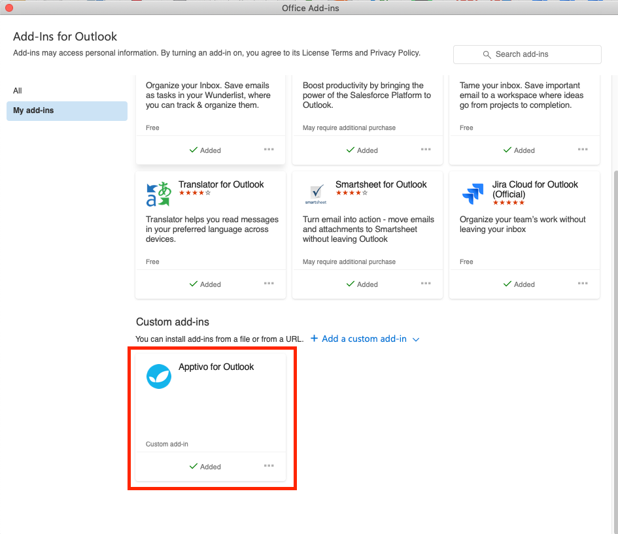Select the All category
This screenshot has height=534, width=618.
coord(18,91)
